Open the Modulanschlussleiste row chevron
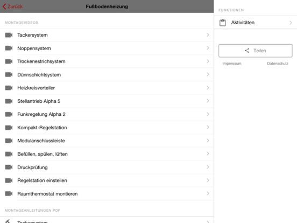Image resolution: width=297 pixels, height=223 pixels. click(x=208, y=141)
